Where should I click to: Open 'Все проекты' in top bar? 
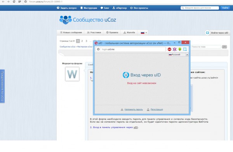[x=139, y=8]
